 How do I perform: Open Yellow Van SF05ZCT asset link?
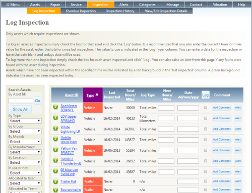tap(69, 151)
